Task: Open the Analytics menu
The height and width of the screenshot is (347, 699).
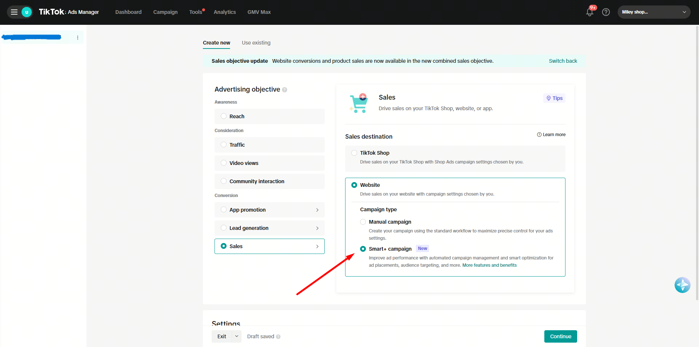Action: click(x=225, y=12)
